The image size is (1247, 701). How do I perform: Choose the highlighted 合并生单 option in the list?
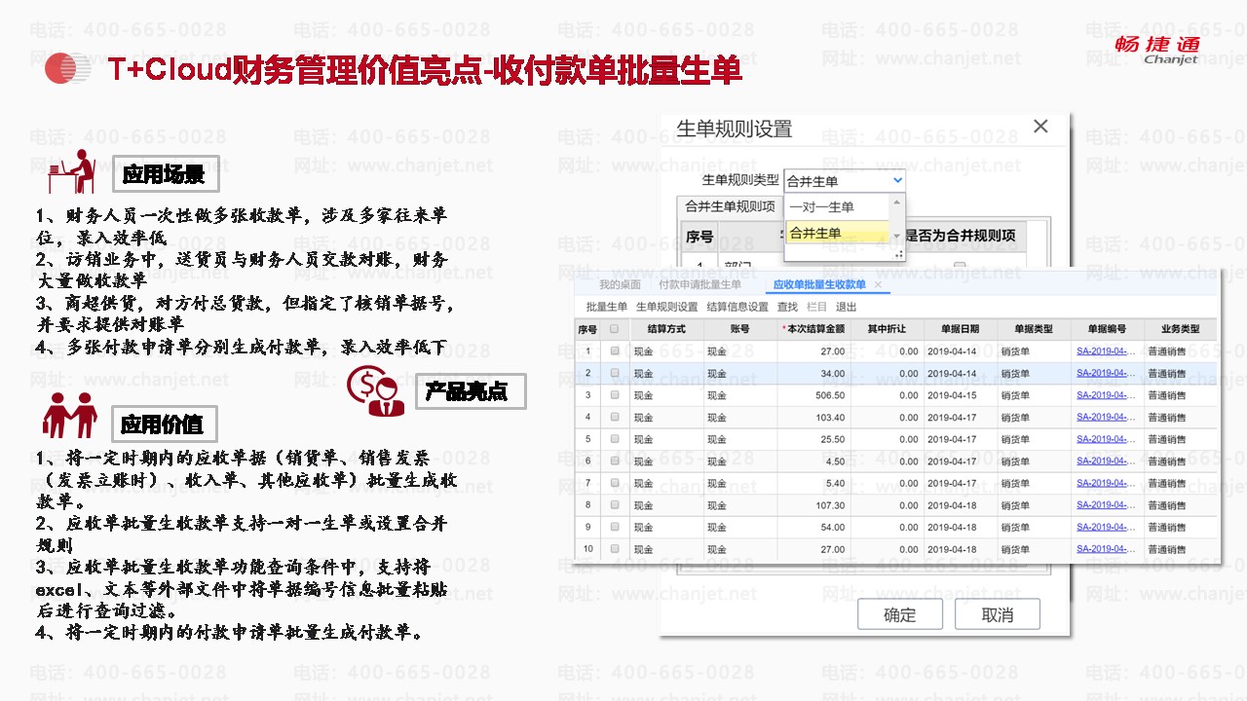click(x=837, y=233)
